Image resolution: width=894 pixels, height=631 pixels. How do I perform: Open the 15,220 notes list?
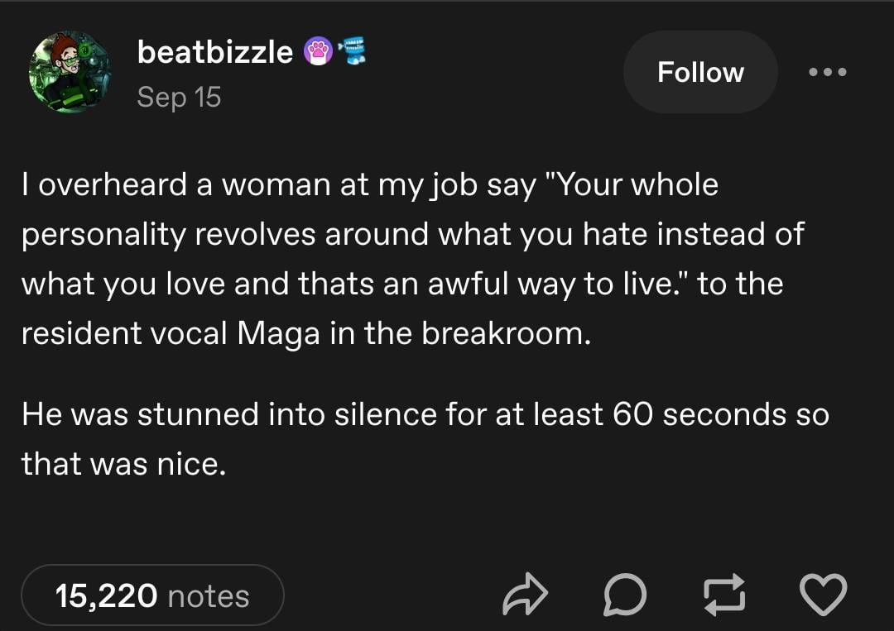click(153, 595)
